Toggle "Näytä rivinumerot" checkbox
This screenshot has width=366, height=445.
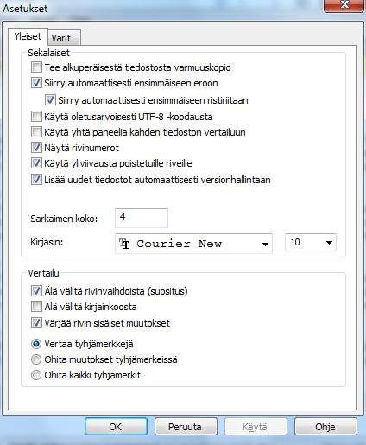(36, 148)
